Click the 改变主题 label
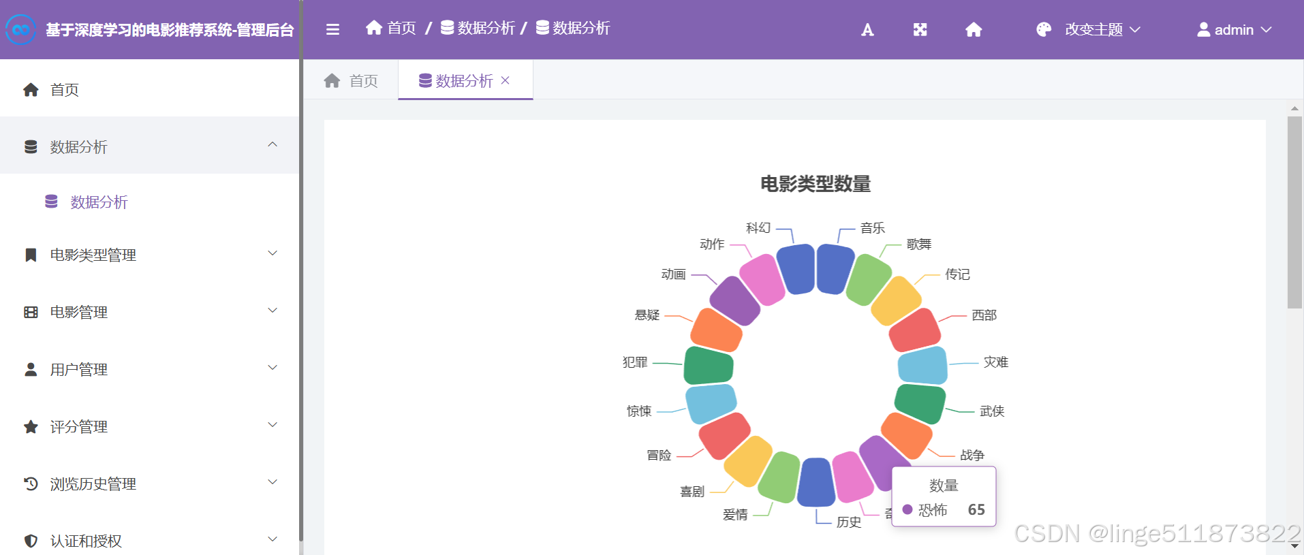 (1093, 29)
